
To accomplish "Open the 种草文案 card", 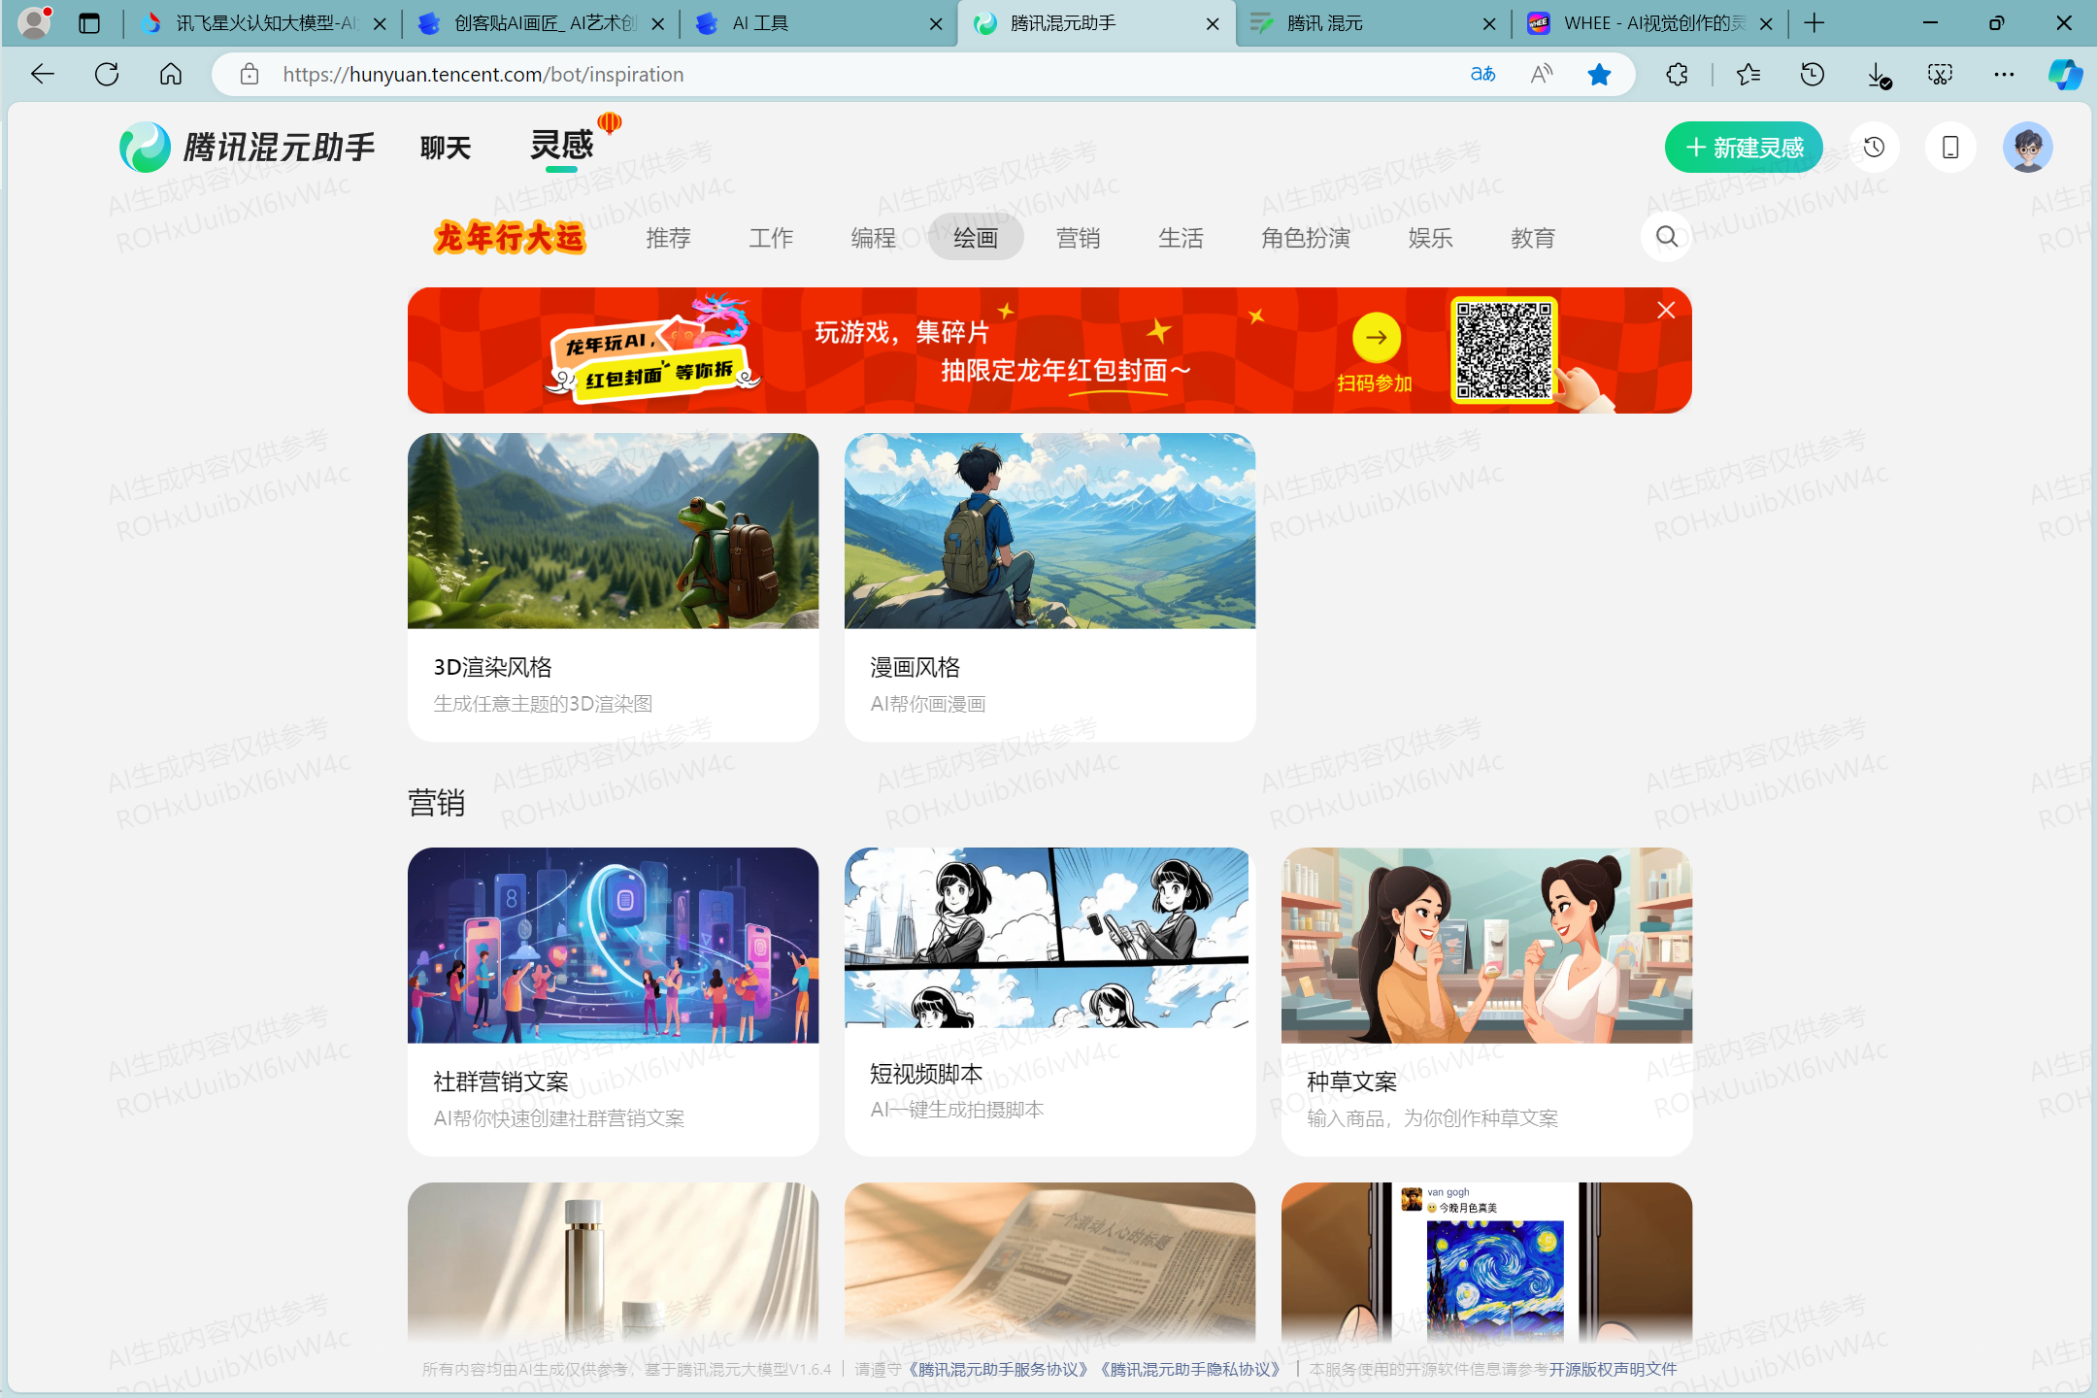I will point(1486,1001).
